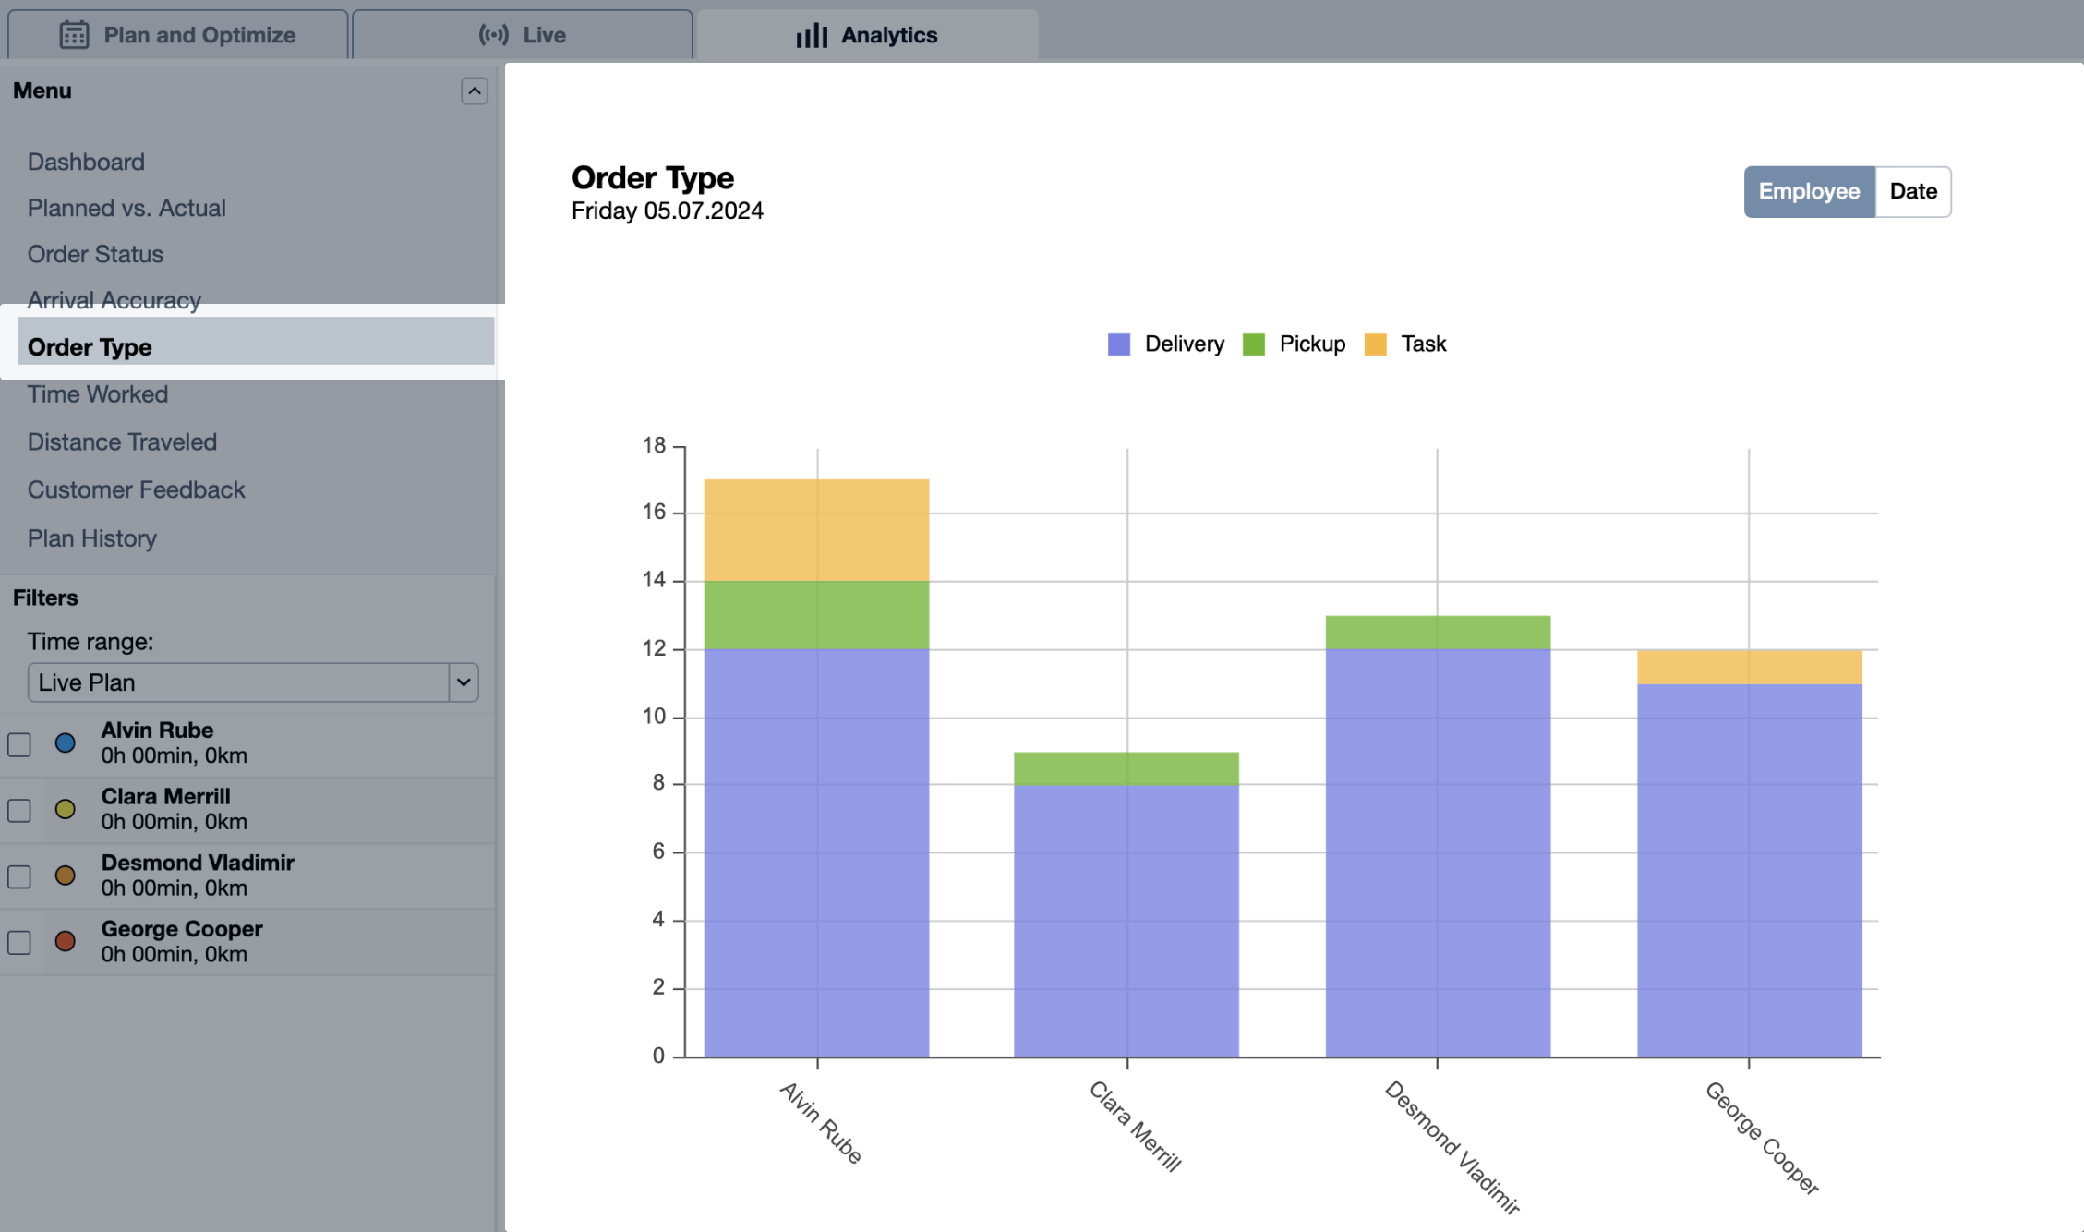2084x1232 pixels.
Task: Click the yellow Task legend square
Action: tap(1377, 344)
